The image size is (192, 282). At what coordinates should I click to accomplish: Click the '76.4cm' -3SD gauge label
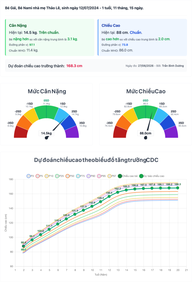click(x=109, y=126)
